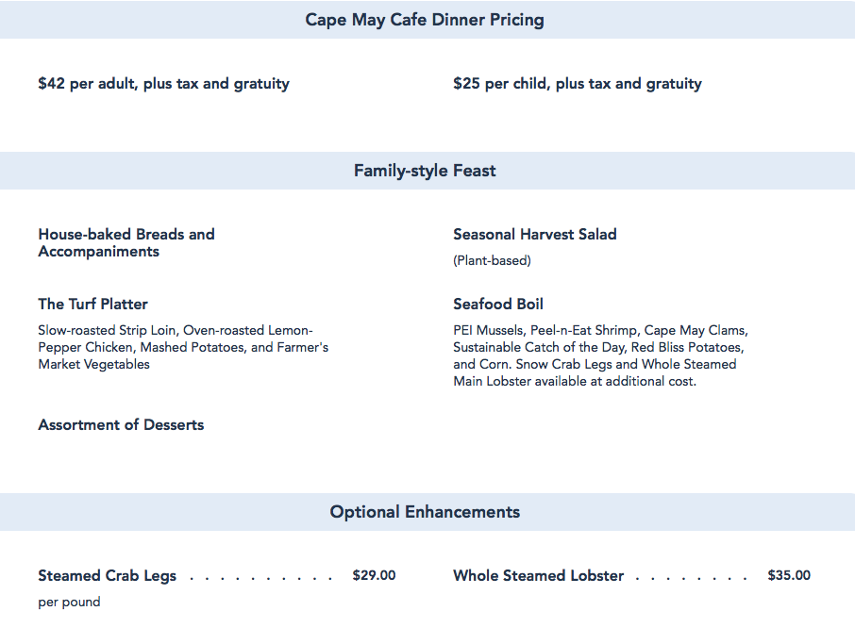Click the PEI Mussels description paragraph
Image resolution: width=855 pixels, height=644 pixels.
point(600,355)
